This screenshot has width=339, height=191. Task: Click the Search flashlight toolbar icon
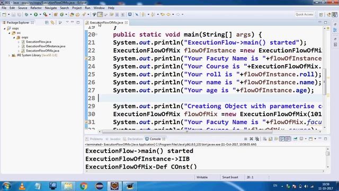click(84, 14)
